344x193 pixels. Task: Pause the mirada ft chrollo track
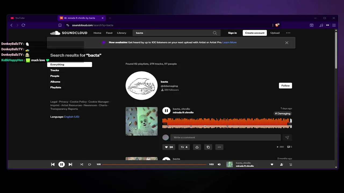[166, 110]
